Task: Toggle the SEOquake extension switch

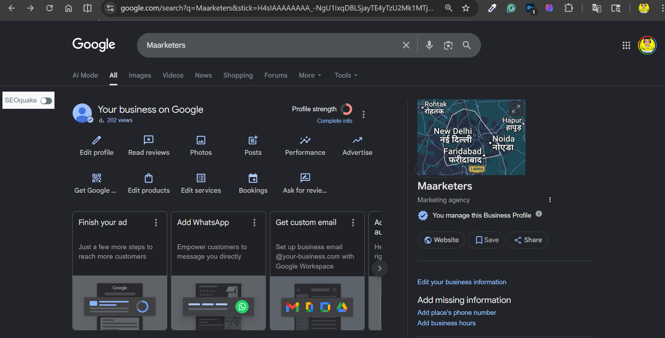Action: pos(46,100)
